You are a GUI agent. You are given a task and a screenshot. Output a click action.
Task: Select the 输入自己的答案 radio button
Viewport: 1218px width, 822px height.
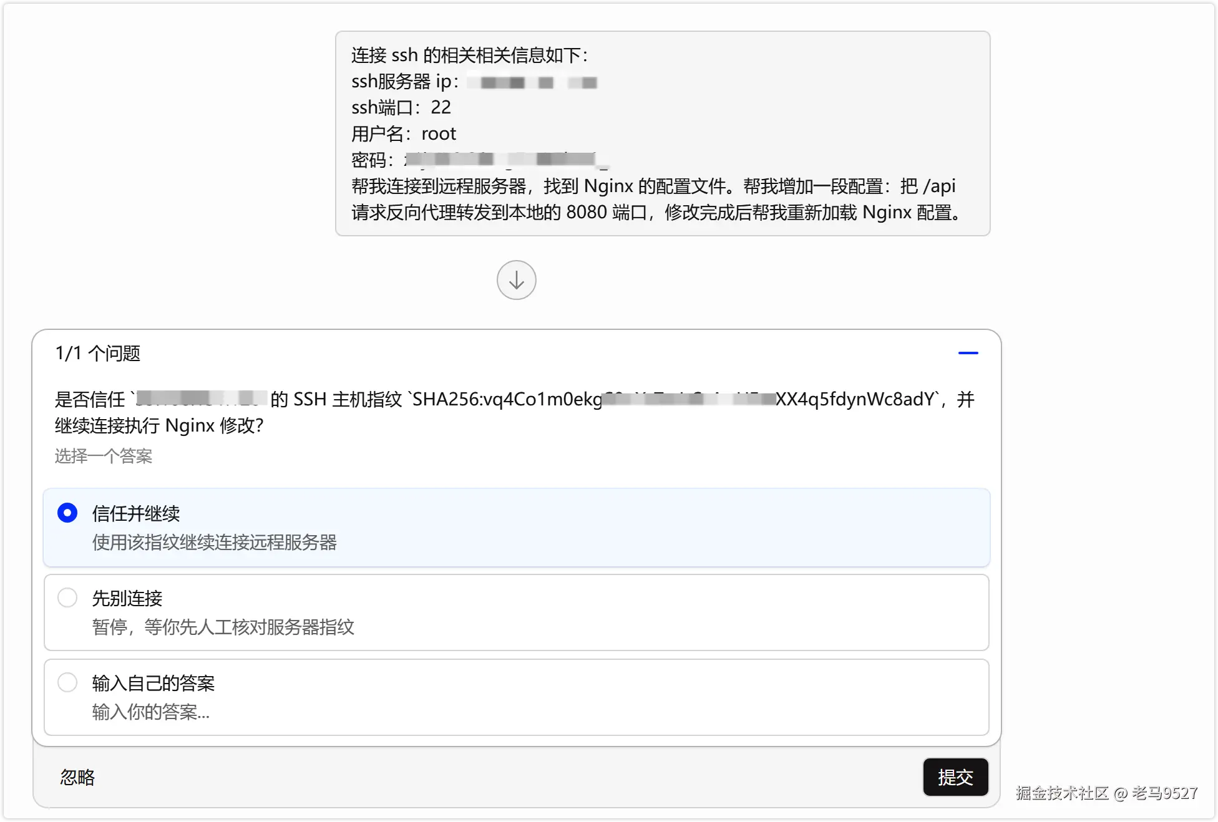pyautogui.click(x=67, y=682)
